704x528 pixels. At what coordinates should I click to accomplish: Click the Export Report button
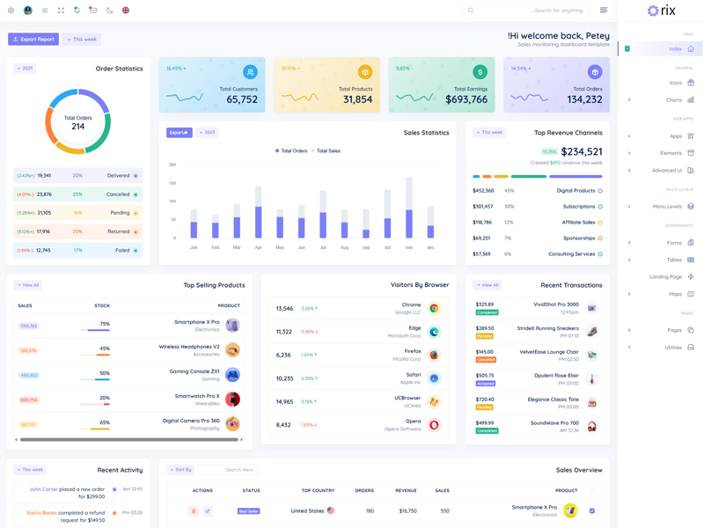[33, 39]
